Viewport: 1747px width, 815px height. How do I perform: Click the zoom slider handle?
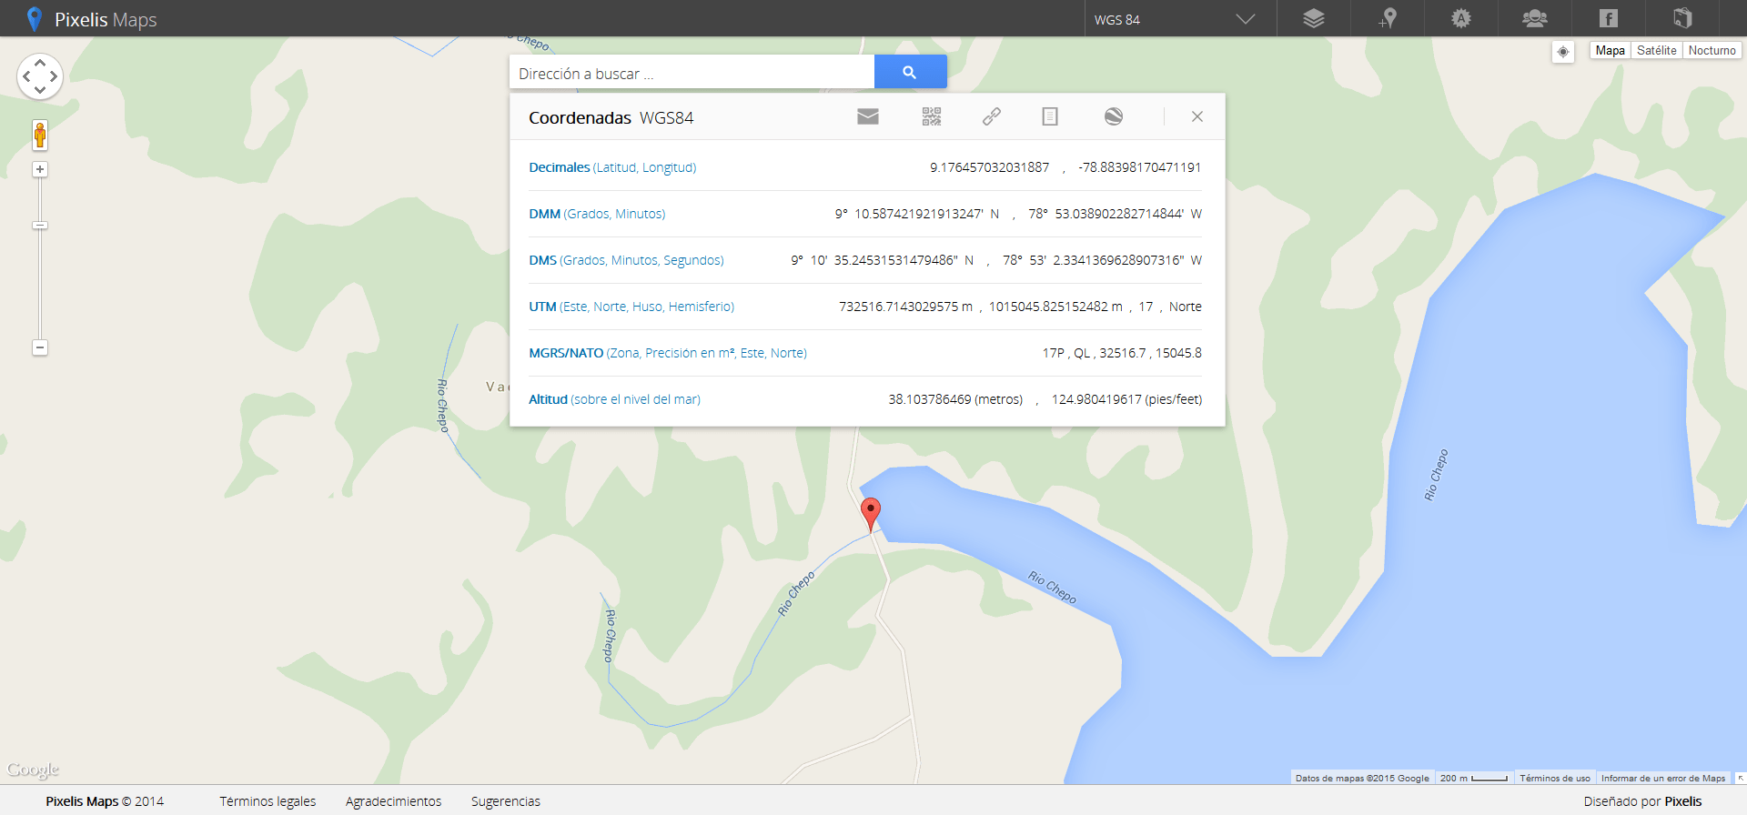click(x=40, y=226)
